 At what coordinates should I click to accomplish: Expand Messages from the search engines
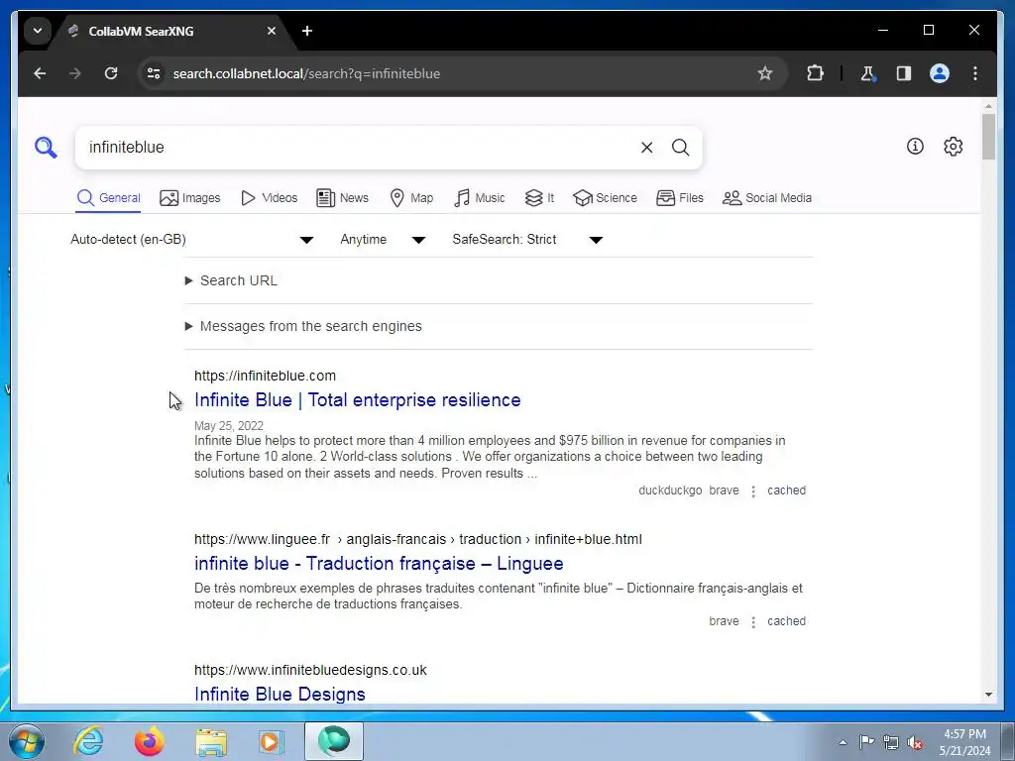(x=303, y=326)
